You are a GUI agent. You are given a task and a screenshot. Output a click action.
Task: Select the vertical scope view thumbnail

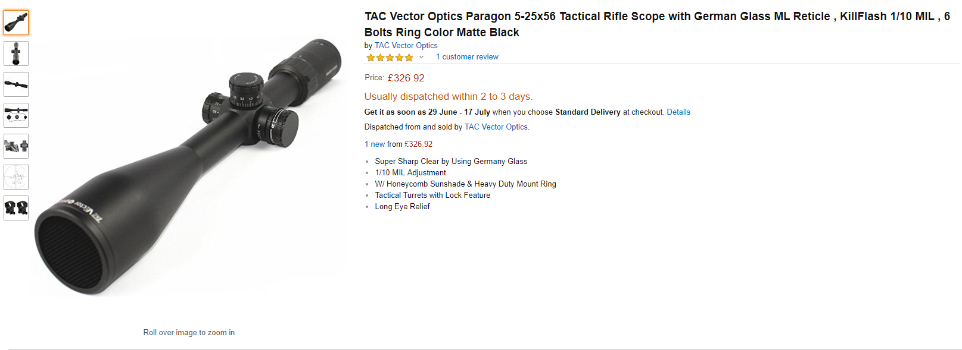coord(16,53)
